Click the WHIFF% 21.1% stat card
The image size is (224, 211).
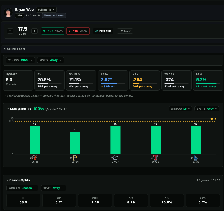81,80
